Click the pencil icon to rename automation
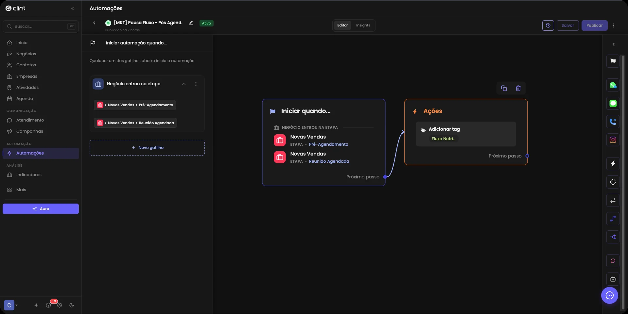Image resolution: width=628 pixels, height=314 pixels. click(x=191, y=23)
